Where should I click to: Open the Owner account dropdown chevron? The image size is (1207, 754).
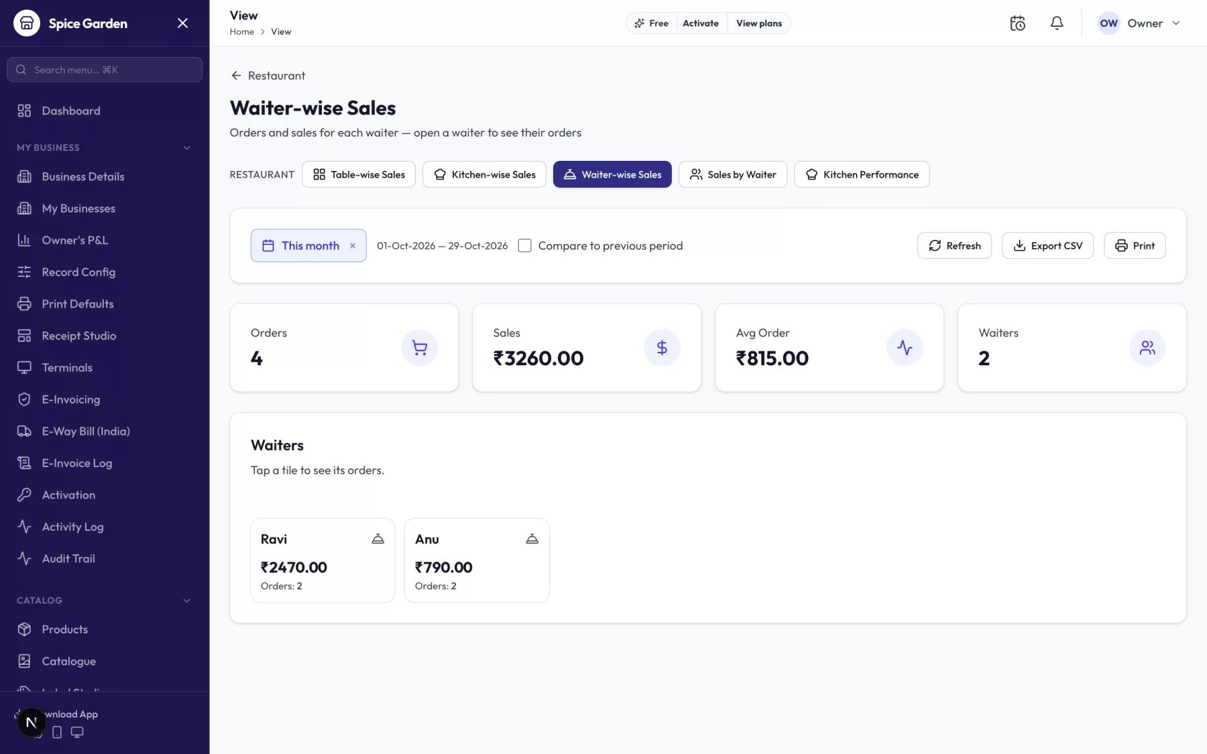click(x=1176, y=23)
